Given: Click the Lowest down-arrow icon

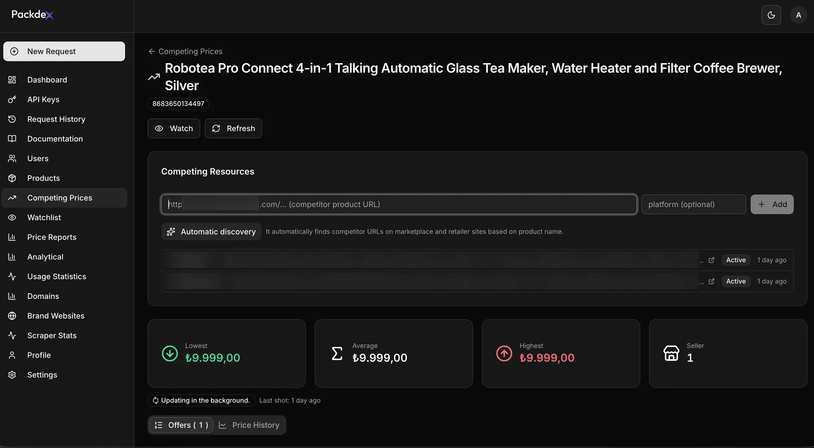Looking at the screenshot, I should tap(170, 354).
